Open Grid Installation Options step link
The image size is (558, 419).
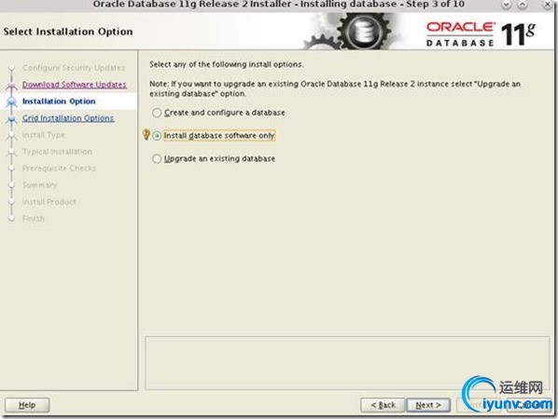[x=68, y=118]
